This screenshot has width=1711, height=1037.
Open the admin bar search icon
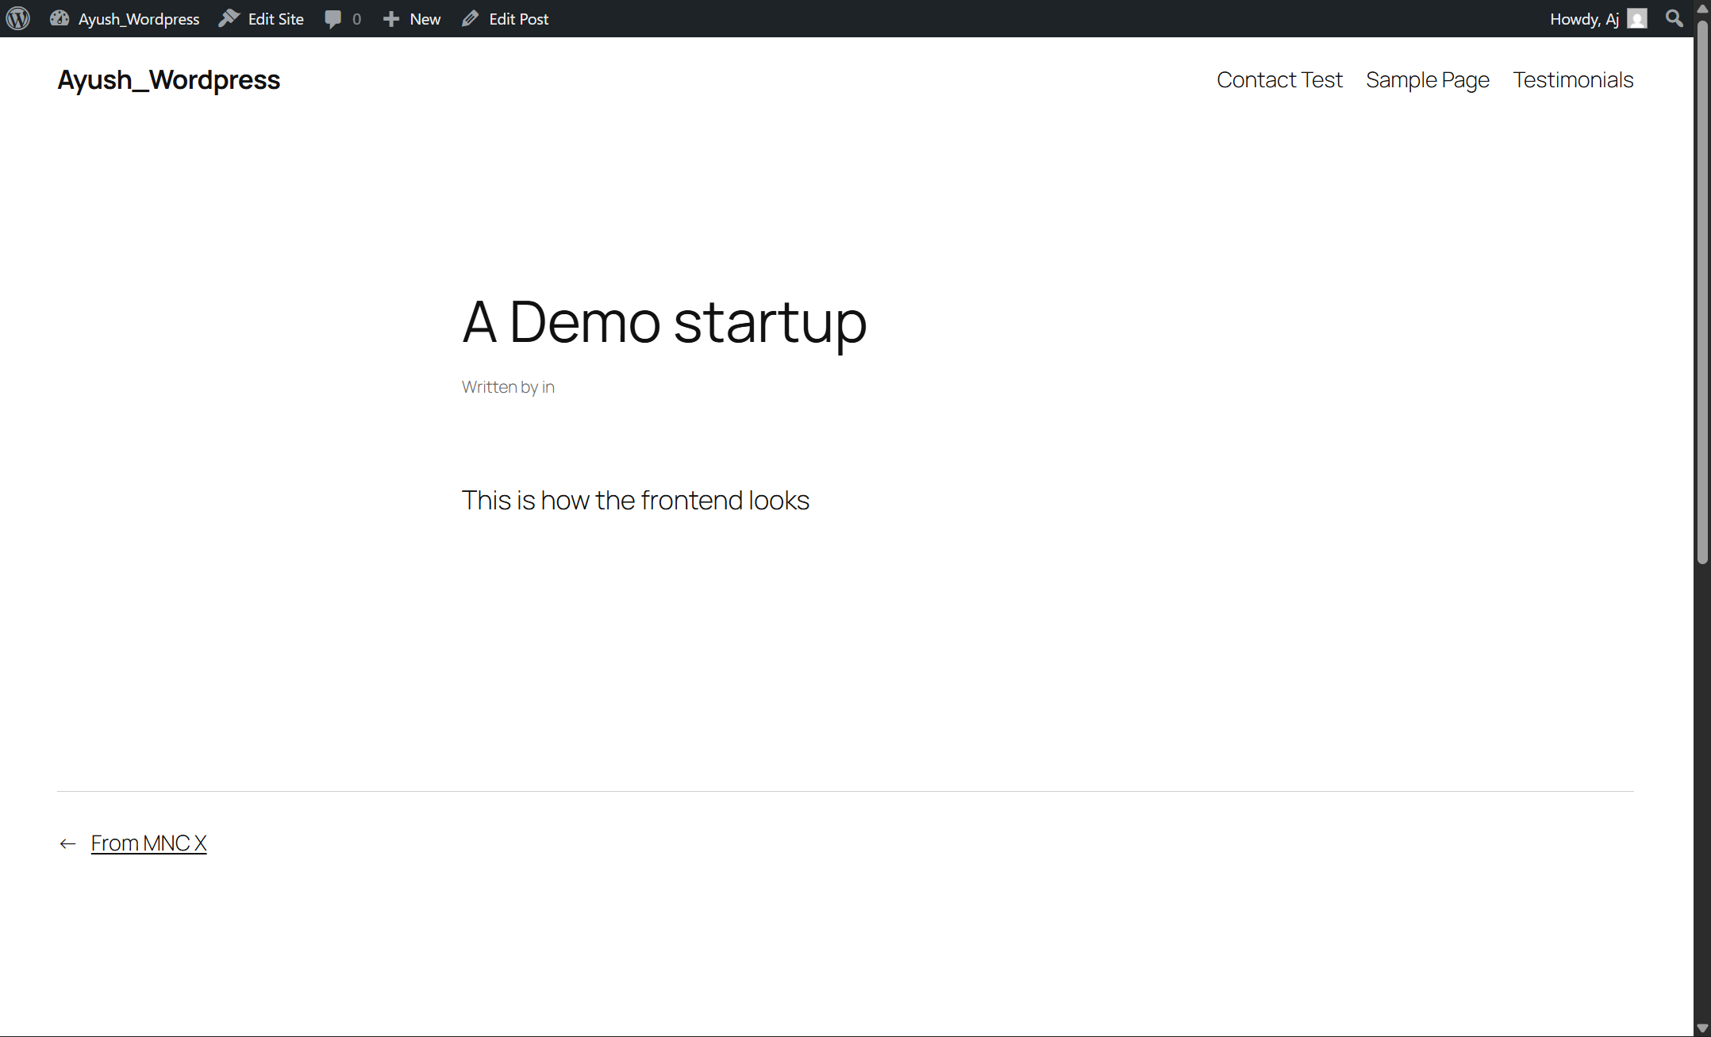(1674, 18)
